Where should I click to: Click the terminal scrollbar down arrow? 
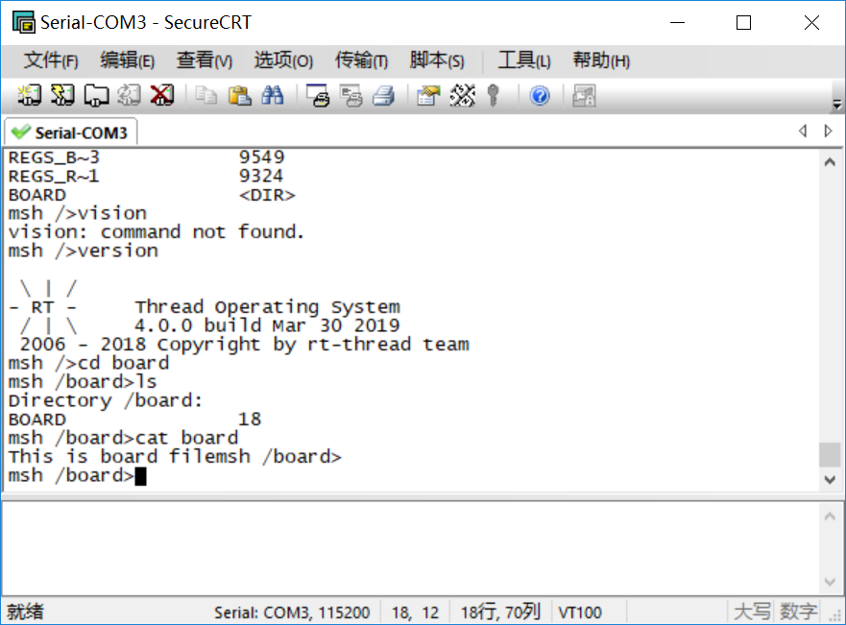tap(830, 479)
